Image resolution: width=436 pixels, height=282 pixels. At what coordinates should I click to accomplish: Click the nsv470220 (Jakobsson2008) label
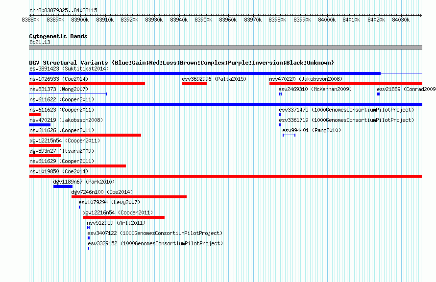pyautogui.click(x=306, y=79)
